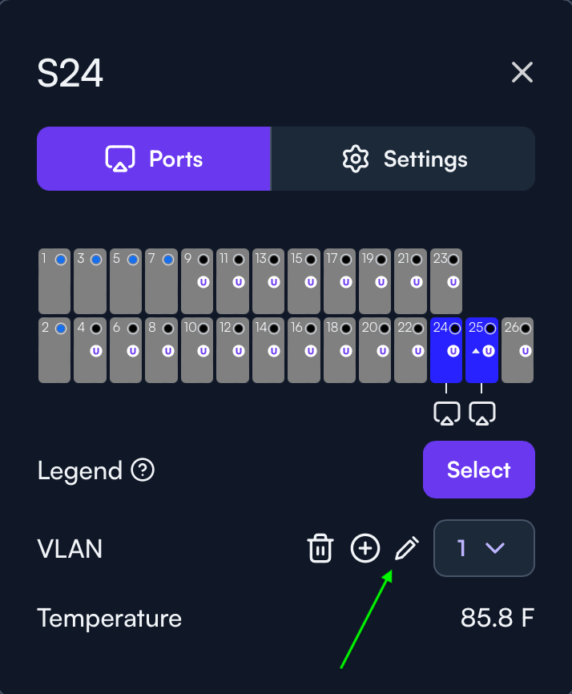
Task: Open the Legend help question icon
Action: coord(143,470)
